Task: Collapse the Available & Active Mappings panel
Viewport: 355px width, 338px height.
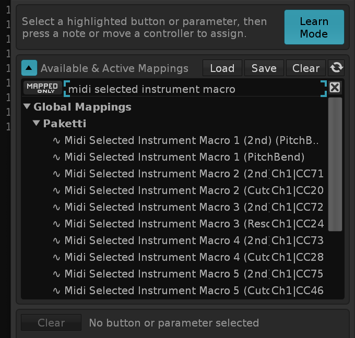Action: click(29, 68)
